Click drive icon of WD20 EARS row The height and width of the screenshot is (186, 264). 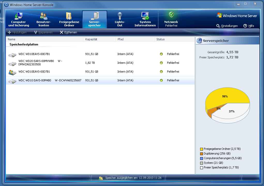point(12,64)
